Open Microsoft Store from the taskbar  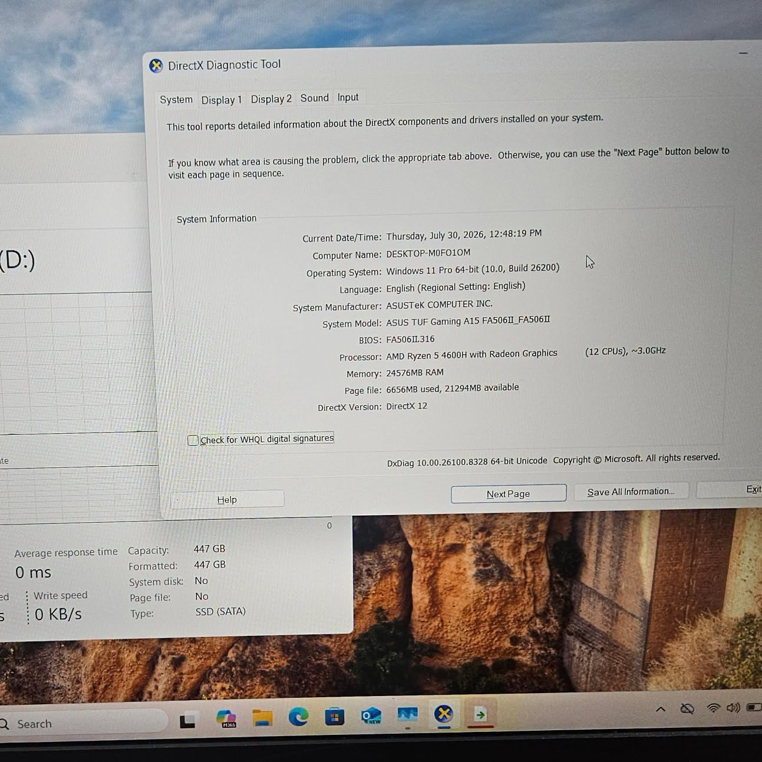coord(335,716)
